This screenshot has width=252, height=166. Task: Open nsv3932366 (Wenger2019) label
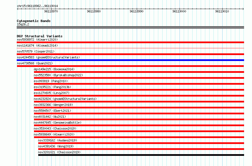[53, 105]
